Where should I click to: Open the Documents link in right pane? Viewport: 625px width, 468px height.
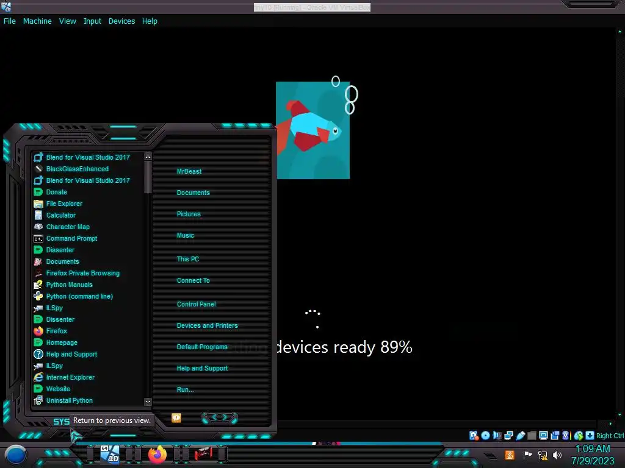[193, 193]
